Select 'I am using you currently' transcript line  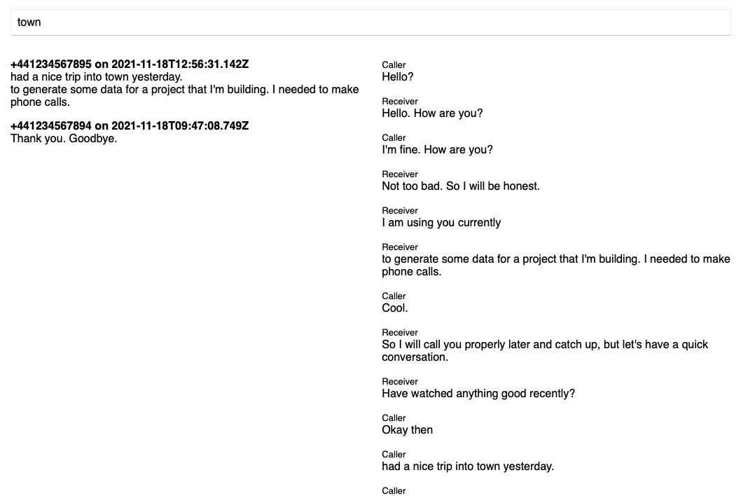(441, 223)
